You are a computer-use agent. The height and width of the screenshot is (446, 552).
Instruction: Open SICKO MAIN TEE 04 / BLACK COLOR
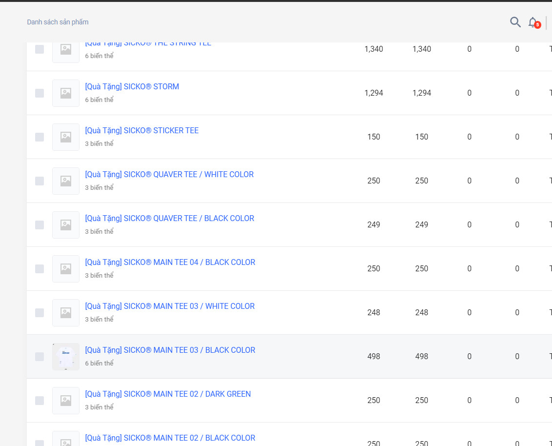click(170, 262)
